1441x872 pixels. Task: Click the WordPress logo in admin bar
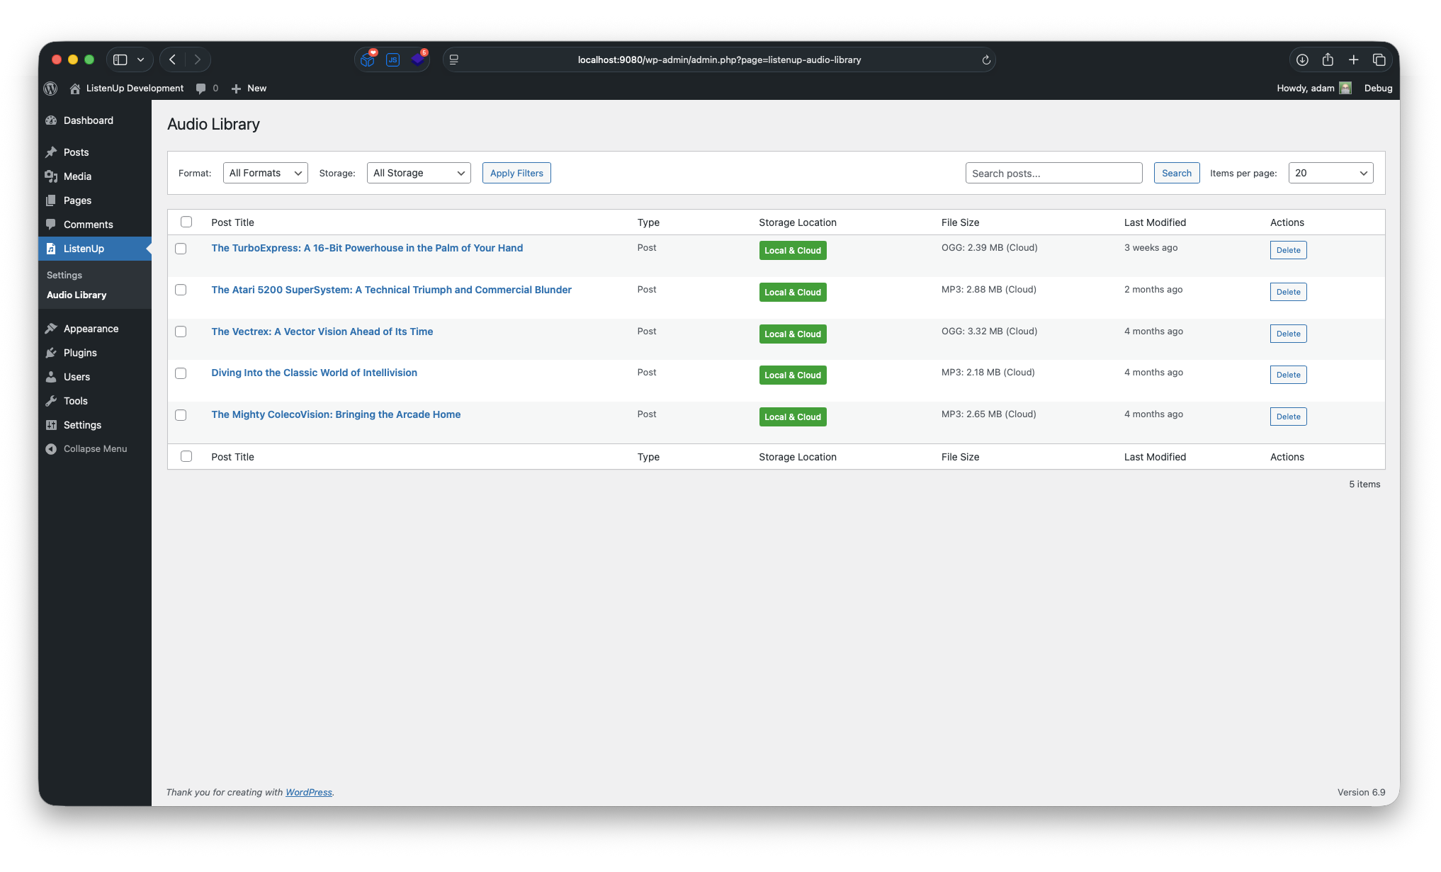coord(50,88)
